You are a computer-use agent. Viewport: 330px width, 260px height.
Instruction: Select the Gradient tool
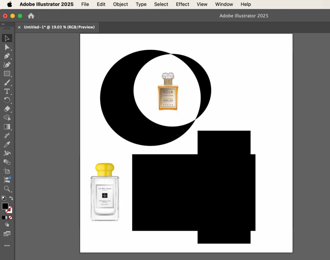[x=7, y=126]
